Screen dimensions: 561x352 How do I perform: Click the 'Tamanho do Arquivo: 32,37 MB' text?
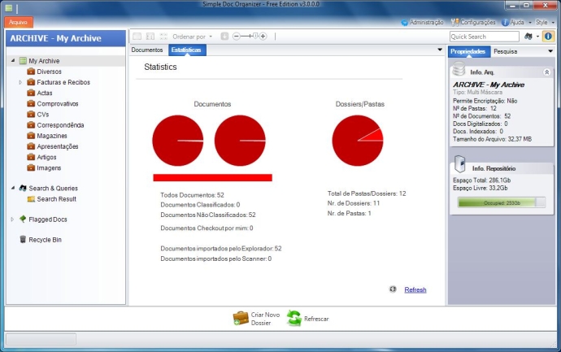click(492, 139)
